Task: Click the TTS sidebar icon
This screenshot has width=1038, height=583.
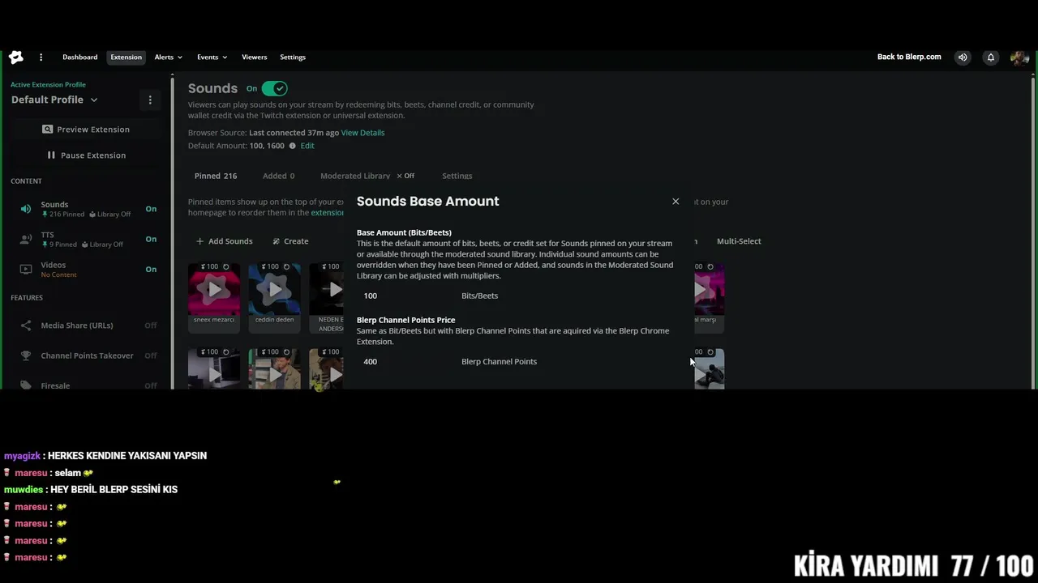Action: click(x=26, y=239)
